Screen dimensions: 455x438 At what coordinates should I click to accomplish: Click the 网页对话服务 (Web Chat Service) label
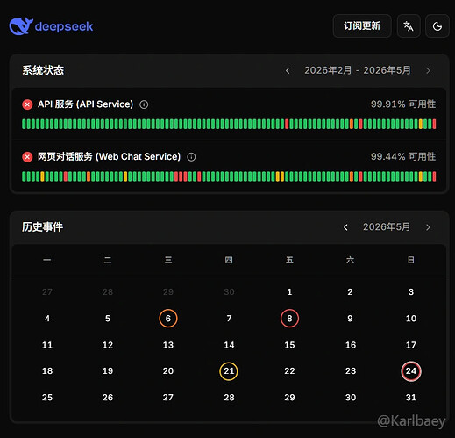tap(109, 156)
